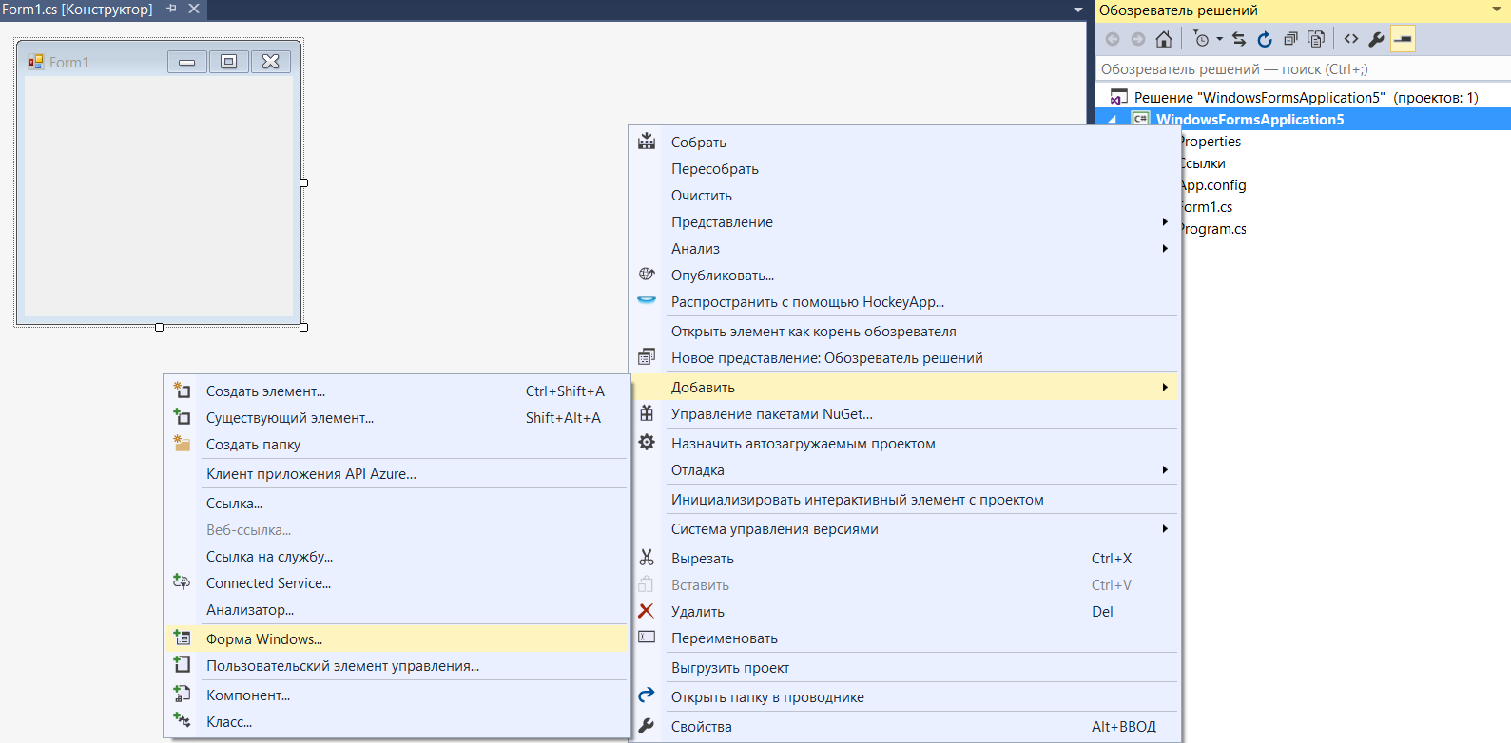Choose "Управление пакетами NuGet..." from context menu
The height and width of the screenshot is (743, 1511).
coord(771,414)
